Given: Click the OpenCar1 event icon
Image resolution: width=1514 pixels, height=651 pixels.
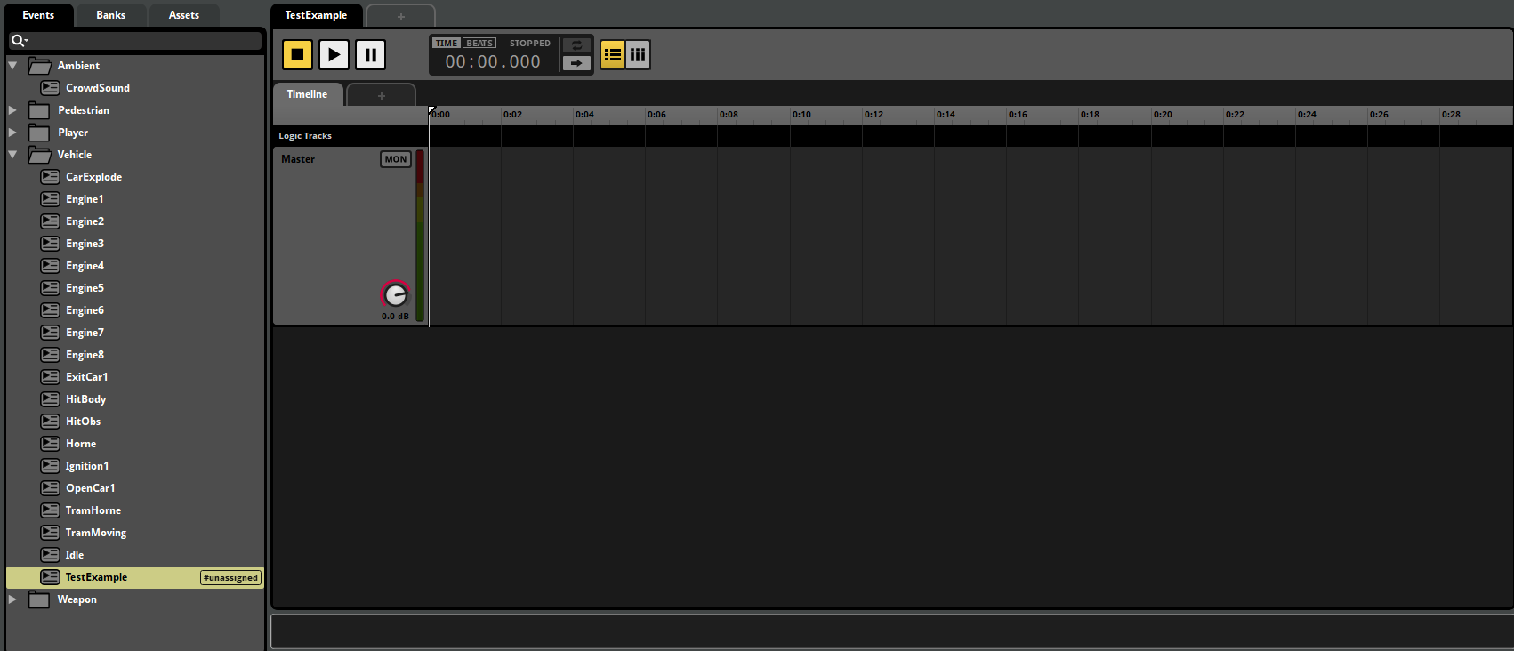Looking at the screenshot, I should 51,488.
